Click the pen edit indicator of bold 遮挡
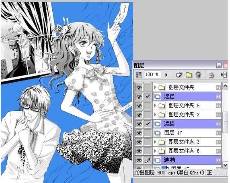This screenshot has height=183, width=230. tap(148, 160)
